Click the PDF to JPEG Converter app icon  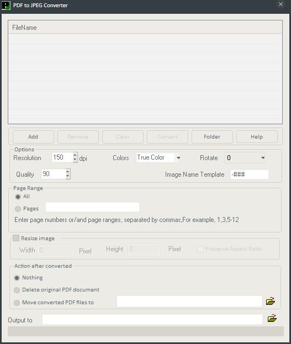coord(6,6)
